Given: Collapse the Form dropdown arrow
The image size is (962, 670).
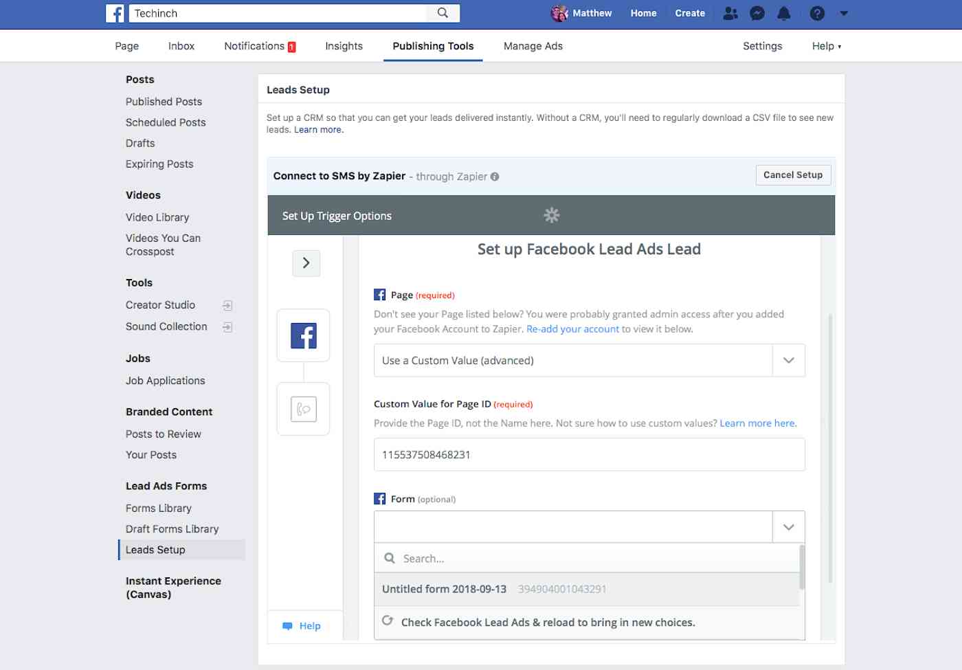Looking at the screenshot, I should coord(789,527).
